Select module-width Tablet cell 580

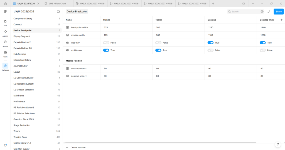[178, 35]
